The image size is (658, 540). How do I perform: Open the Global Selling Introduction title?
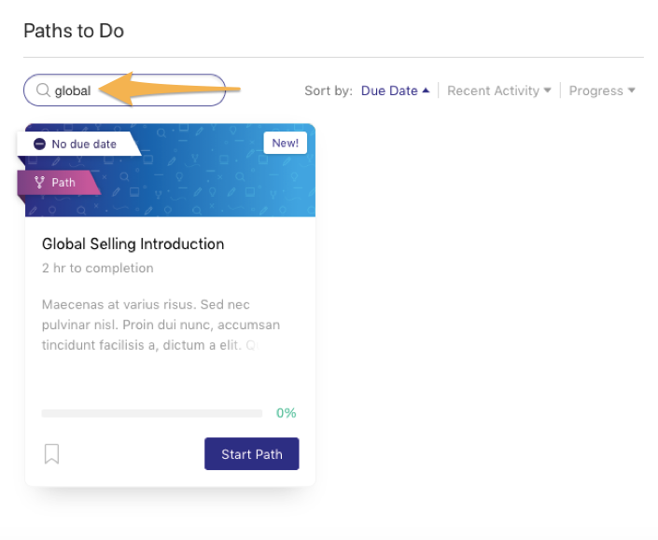[133, 243]
